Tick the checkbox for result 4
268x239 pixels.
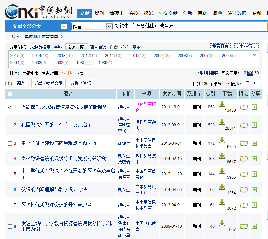10,159
